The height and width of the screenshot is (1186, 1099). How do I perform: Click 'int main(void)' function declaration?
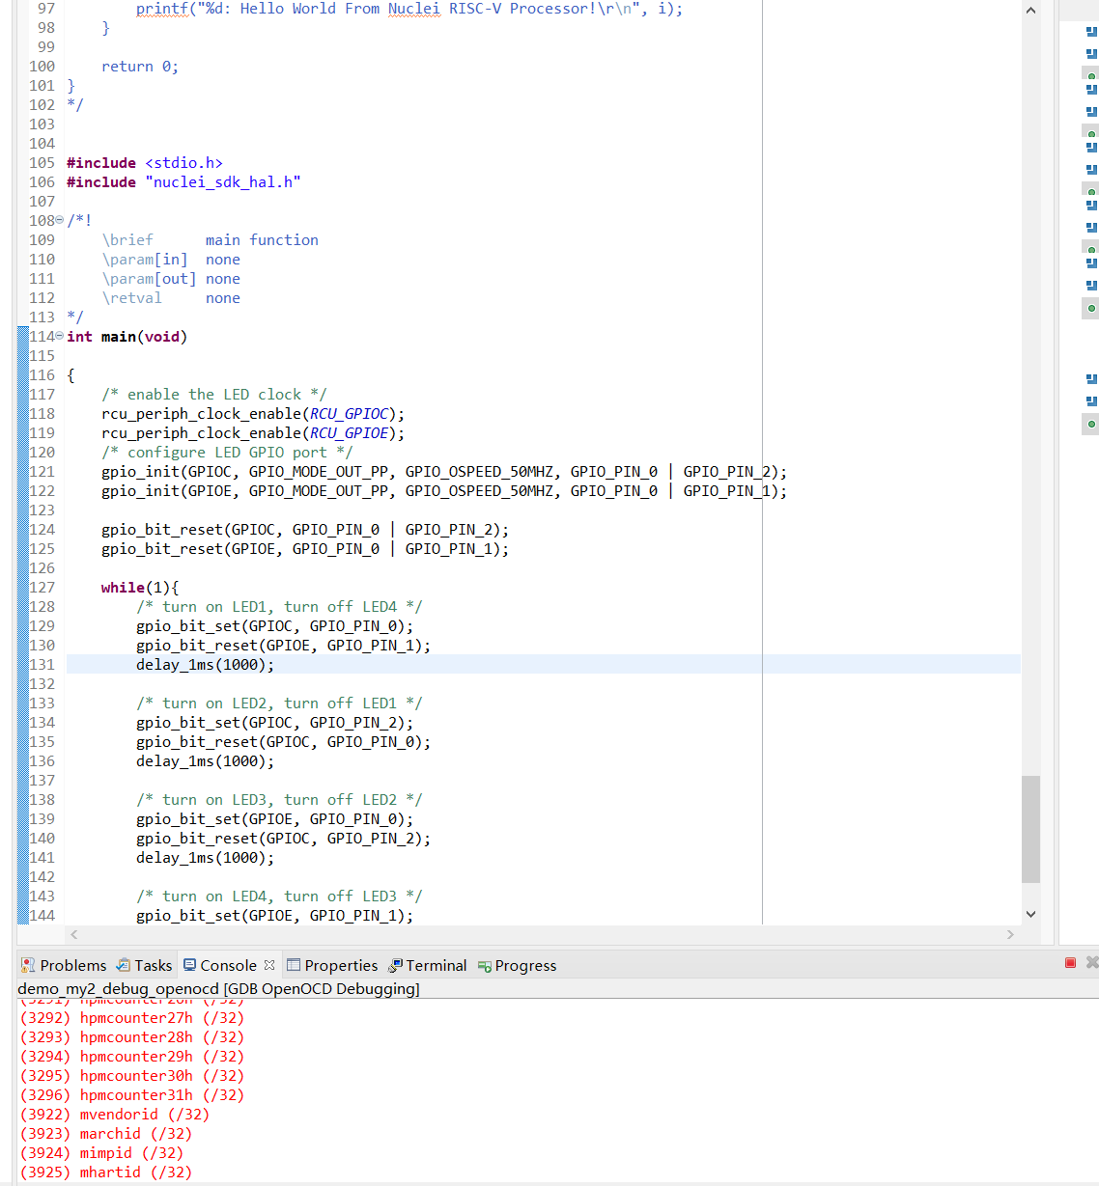click(127, 336)
